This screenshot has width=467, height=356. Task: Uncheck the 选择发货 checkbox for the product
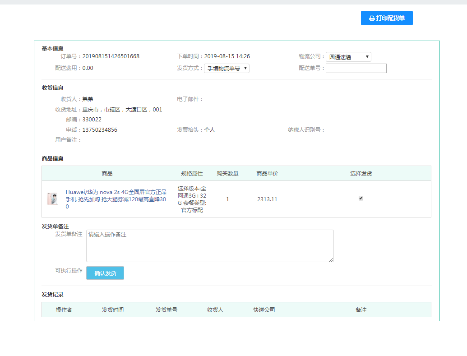pyautogui.click(x=361, y=198)
